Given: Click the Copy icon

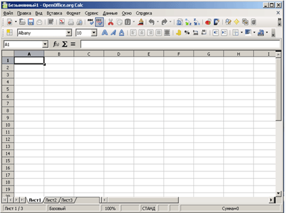Looking at the screenshot, I should click(119, 22).
